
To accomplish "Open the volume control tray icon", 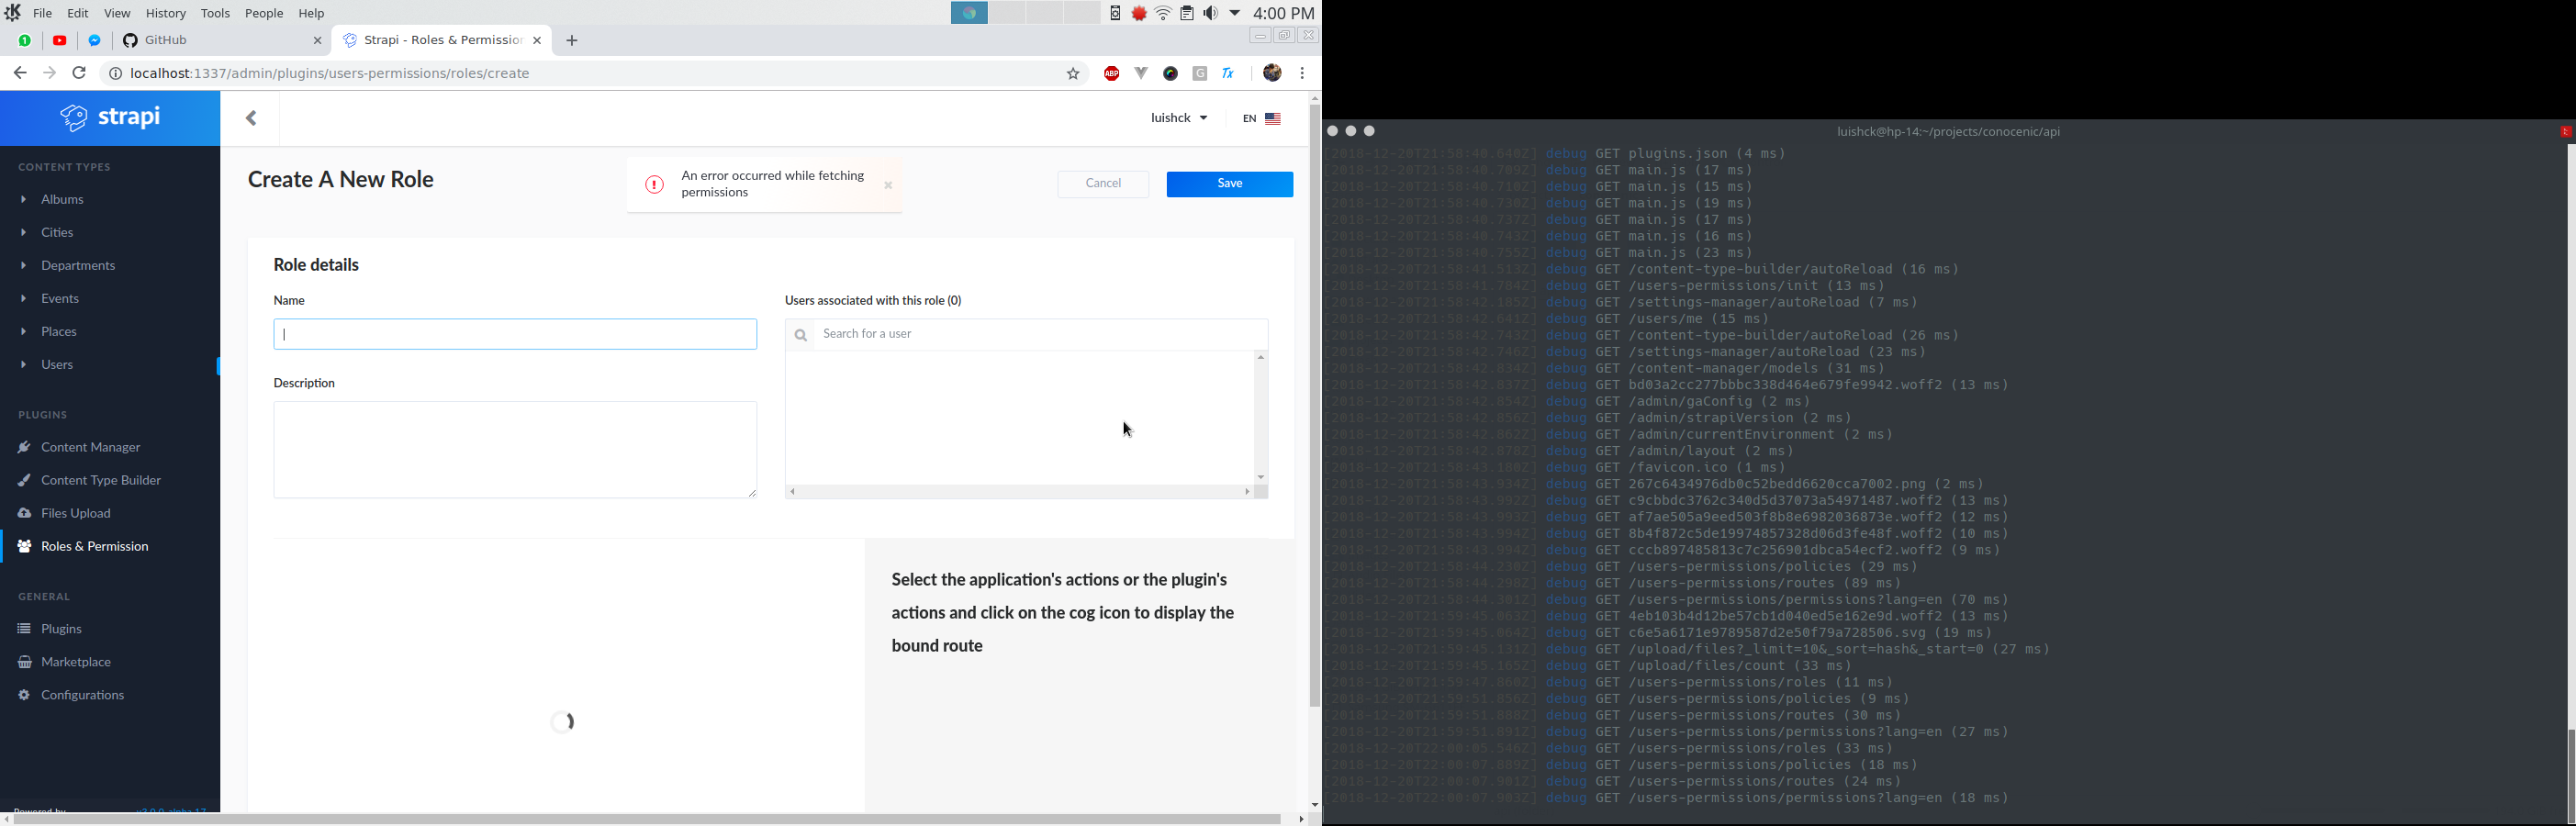I will tap(1211, 14).
